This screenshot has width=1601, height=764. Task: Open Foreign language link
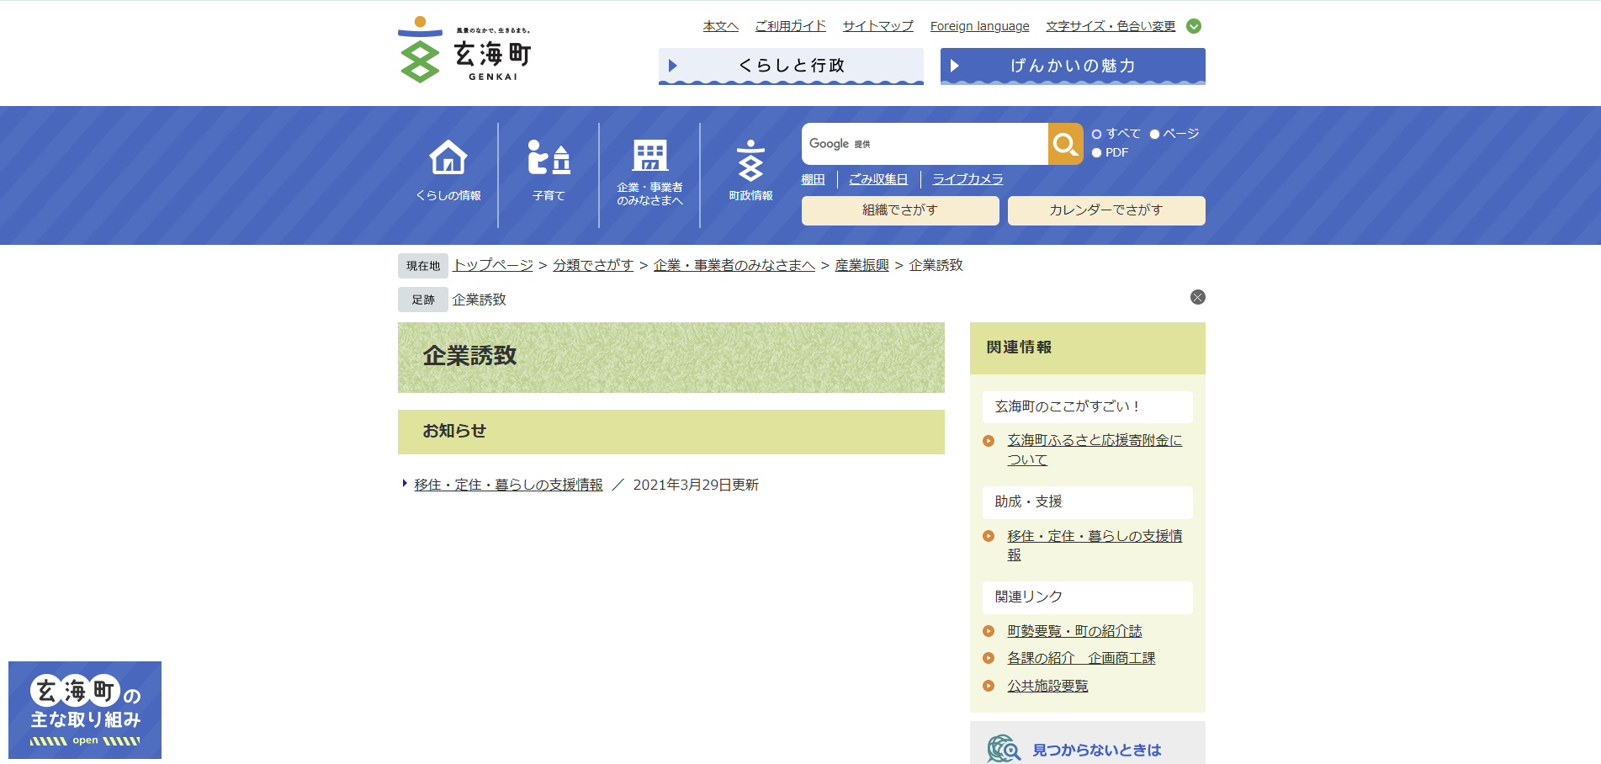coord(980,26)
